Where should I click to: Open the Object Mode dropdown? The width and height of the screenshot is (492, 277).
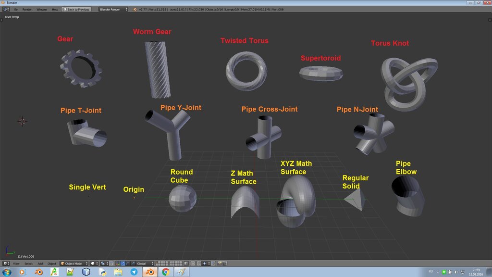(74, 264)
